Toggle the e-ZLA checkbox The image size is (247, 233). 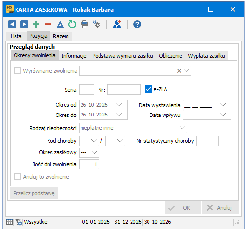coord(148,89)
